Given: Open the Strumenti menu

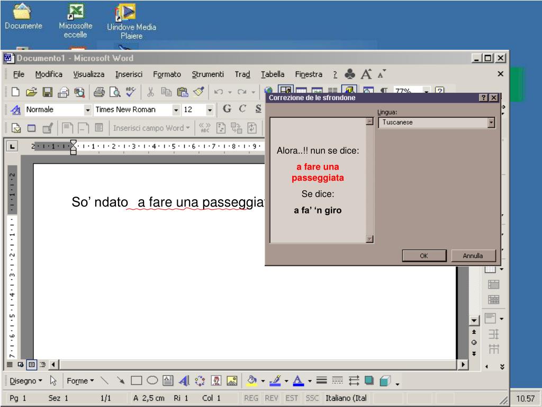Looking at the screenshot, I should point(207,74).
